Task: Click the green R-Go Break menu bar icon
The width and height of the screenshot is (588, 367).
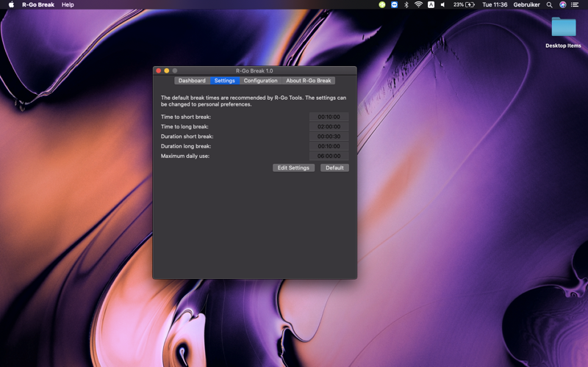Action: click(x=381, y=5)
